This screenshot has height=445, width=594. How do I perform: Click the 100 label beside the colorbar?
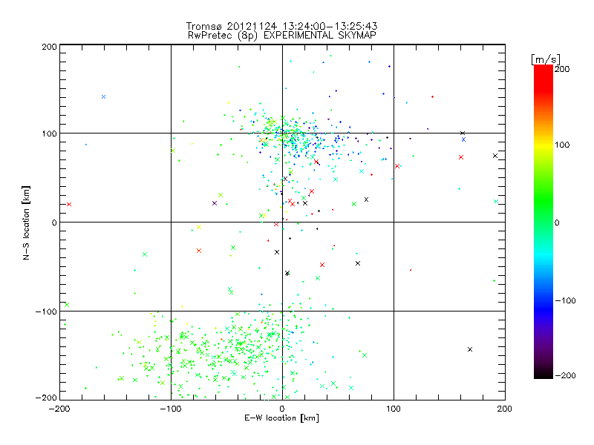[x=562, y=145]
